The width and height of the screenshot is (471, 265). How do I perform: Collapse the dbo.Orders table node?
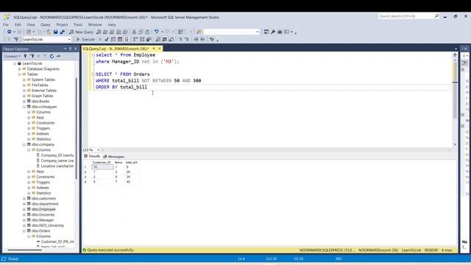pos(24,231)
